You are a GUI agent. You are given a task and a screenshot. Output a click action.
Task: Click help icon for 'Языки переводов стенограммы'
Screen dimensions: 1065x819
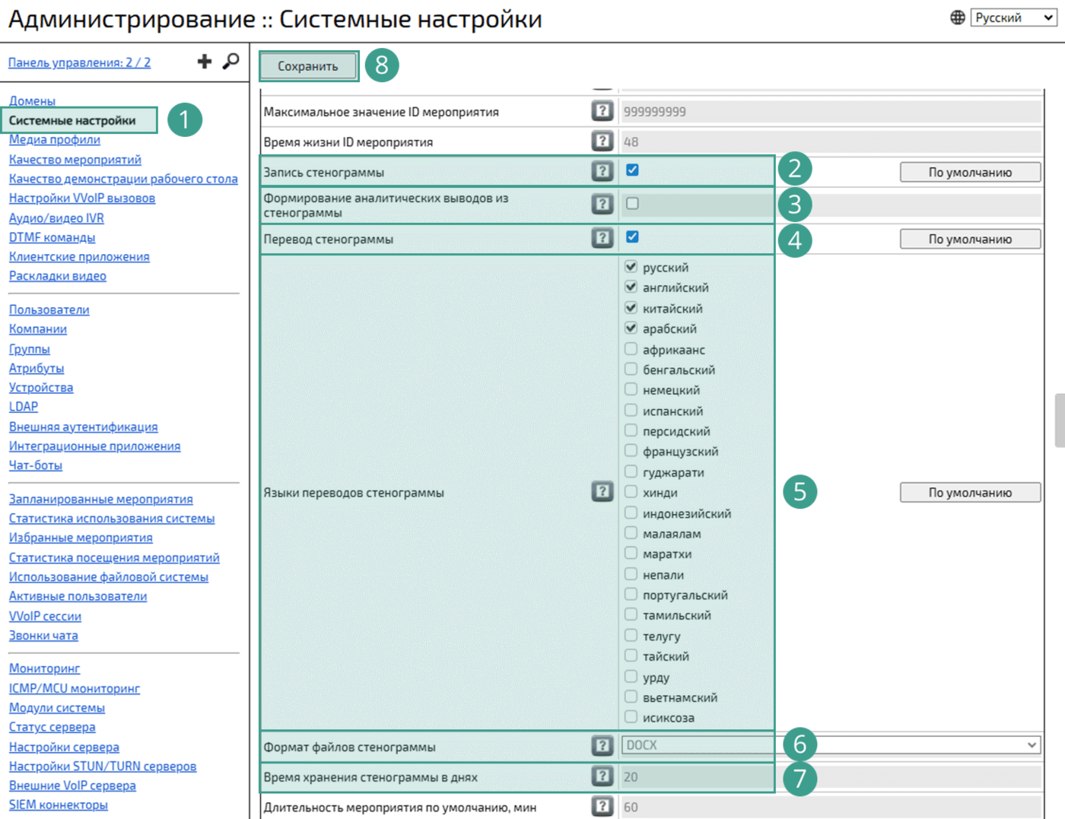pyautogui.click(x=602, y=491)
